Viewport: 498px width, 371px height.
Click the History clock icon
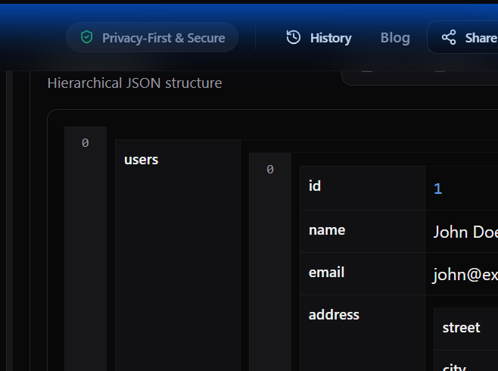click(x=294, y=37)
